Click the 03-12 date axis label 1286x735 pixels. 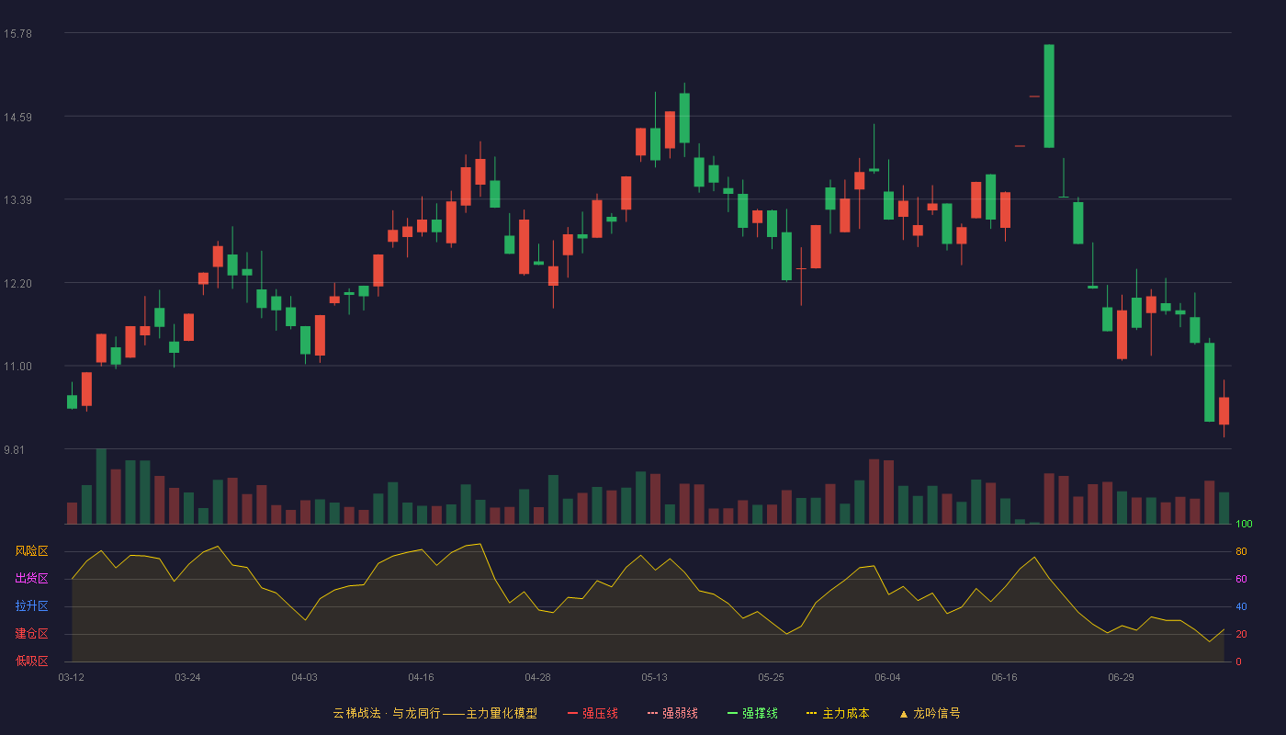(x=71, y=677)
